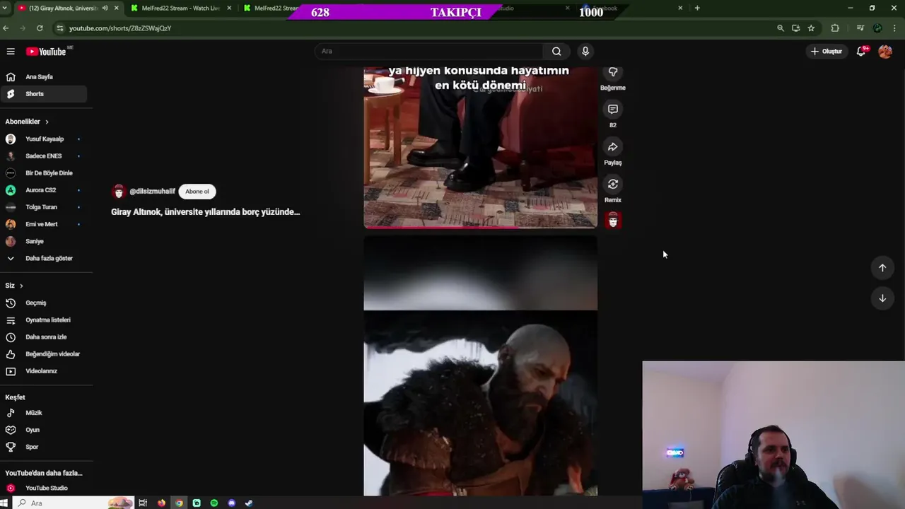Mute the Giray Altınok tab audio

[105, 8]
